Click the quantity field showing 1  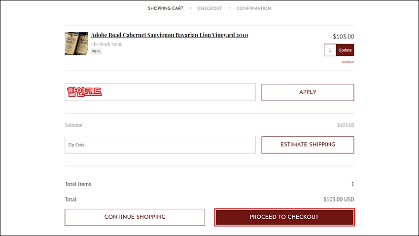[330, 50]
